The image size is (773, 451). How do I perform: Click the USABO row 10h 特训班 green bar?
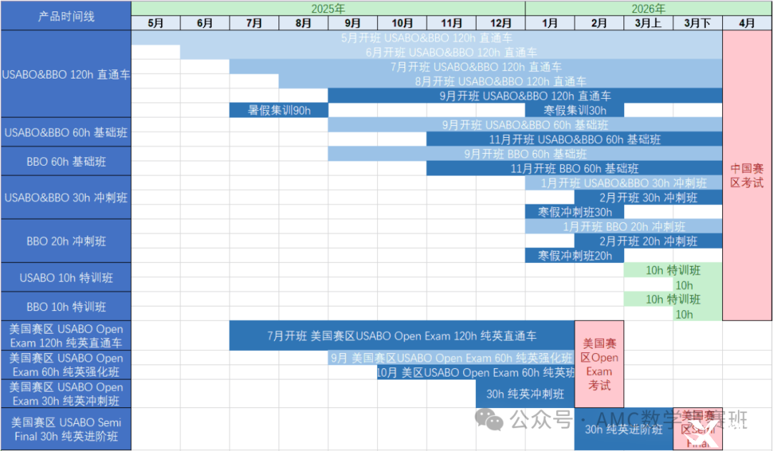point(674,269)
